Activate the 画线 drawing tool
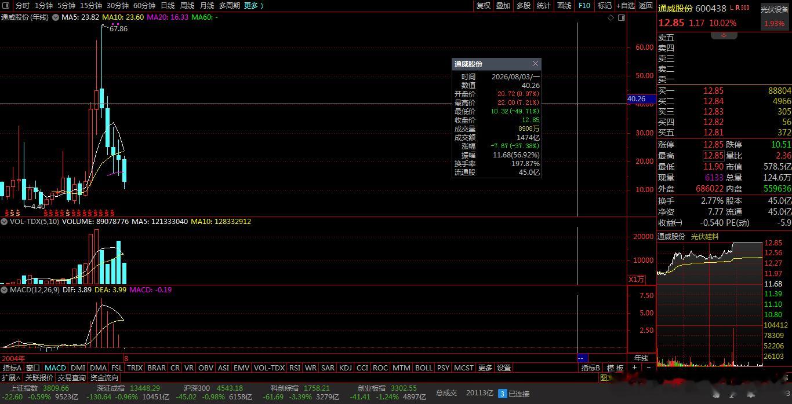792x404 pixels. (564, 5)
